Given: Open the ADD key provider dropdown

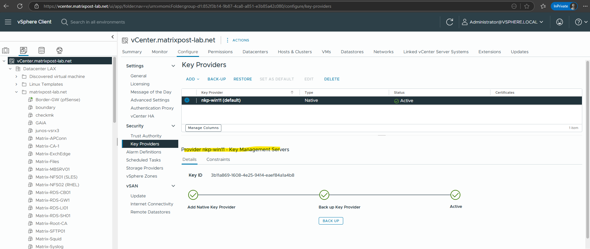Looking at the screenshot, I should coord(193,79).
